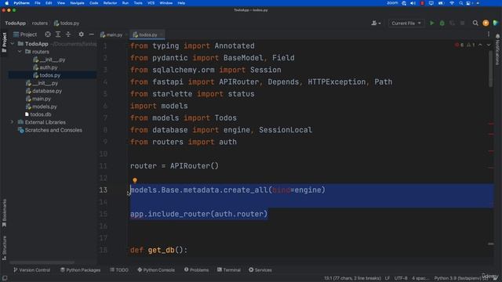Open the Problems tool window
Image resolution: width=502 pixels, height=282 pixels.
coord(196,269)
